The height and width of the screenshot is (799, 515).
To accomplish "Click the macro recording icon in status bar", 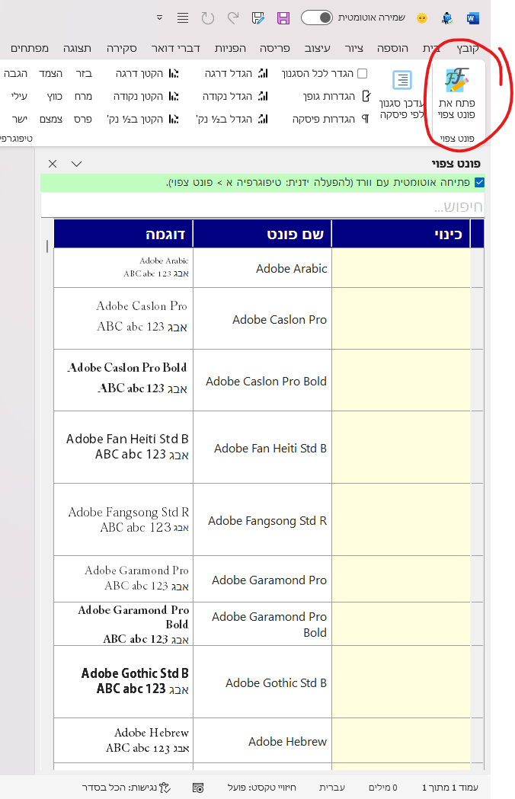I will click(198, 788).
